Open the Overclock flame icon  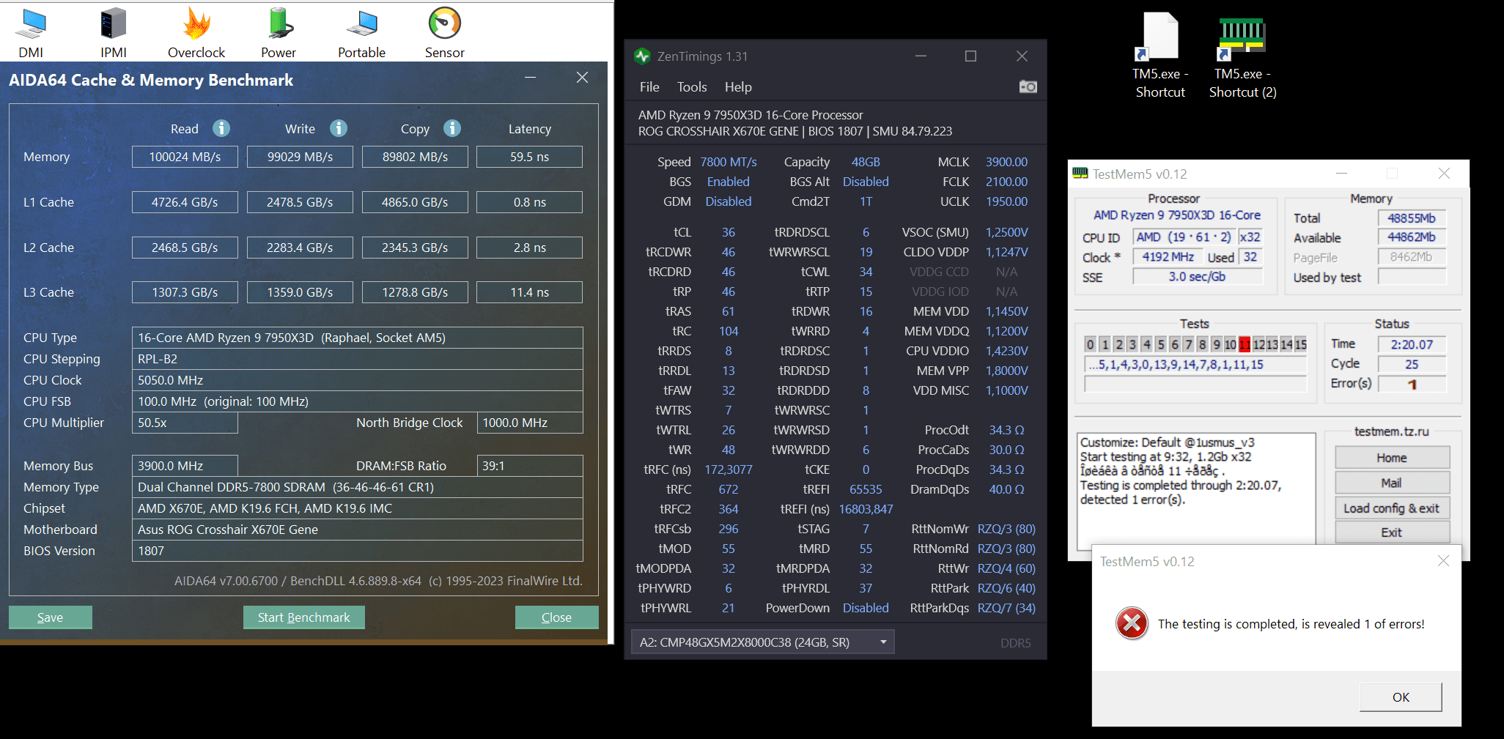coord(196,24)
